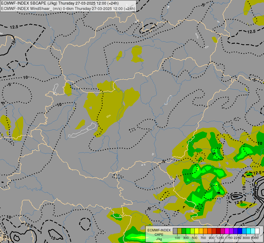Image resolution: width=264 pixels, height=243 pixels.
Task: Click the 'J/kg' unit in the legend box
Action: tap(159, 239)
